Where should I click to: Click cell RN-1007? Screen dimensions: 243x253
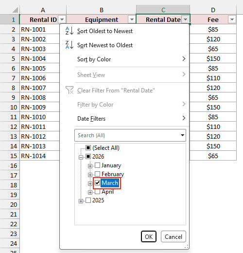coord(40,88)
